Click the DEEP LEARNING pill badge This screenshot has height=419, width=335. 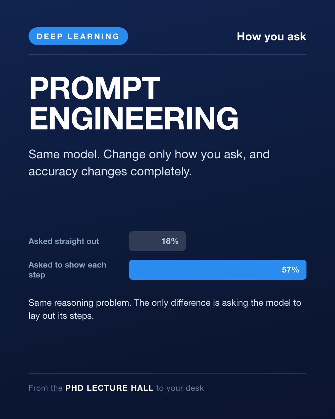pyautogui.click(x=78, y=36)
